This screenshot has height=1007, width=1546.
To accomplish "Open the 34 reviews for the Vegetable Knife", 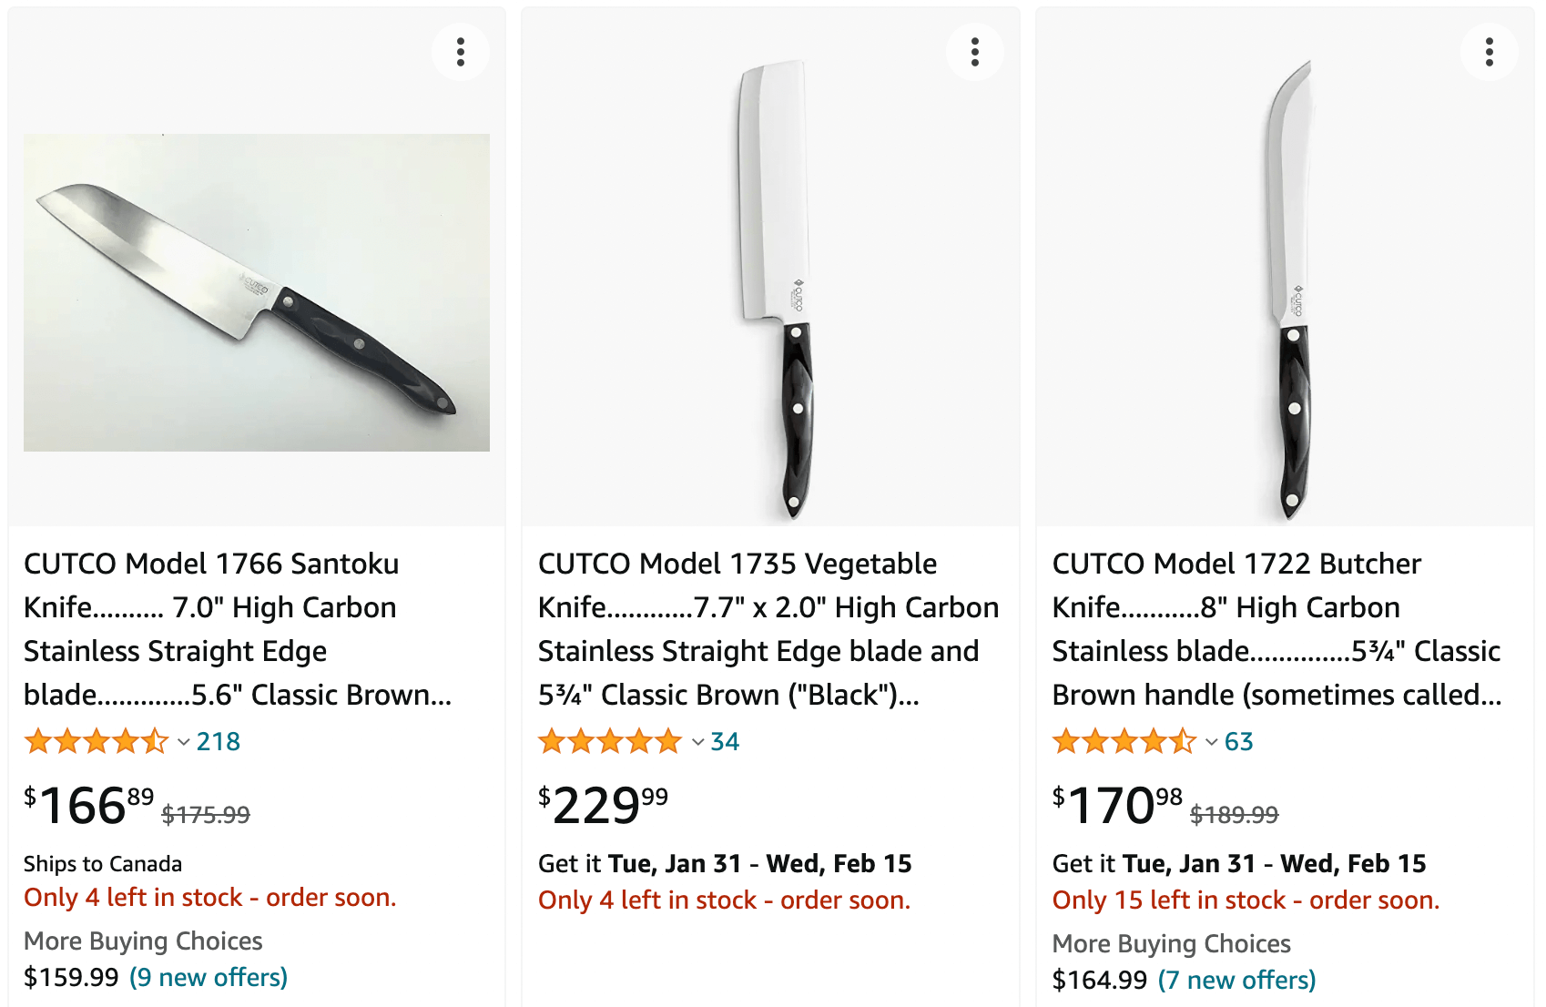I will click(724, 741).
